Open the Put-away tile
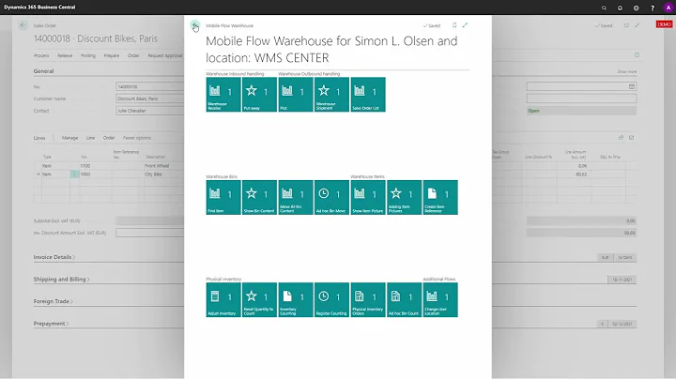This screenshot has height=379, width=676. click(x=259, y=95)
